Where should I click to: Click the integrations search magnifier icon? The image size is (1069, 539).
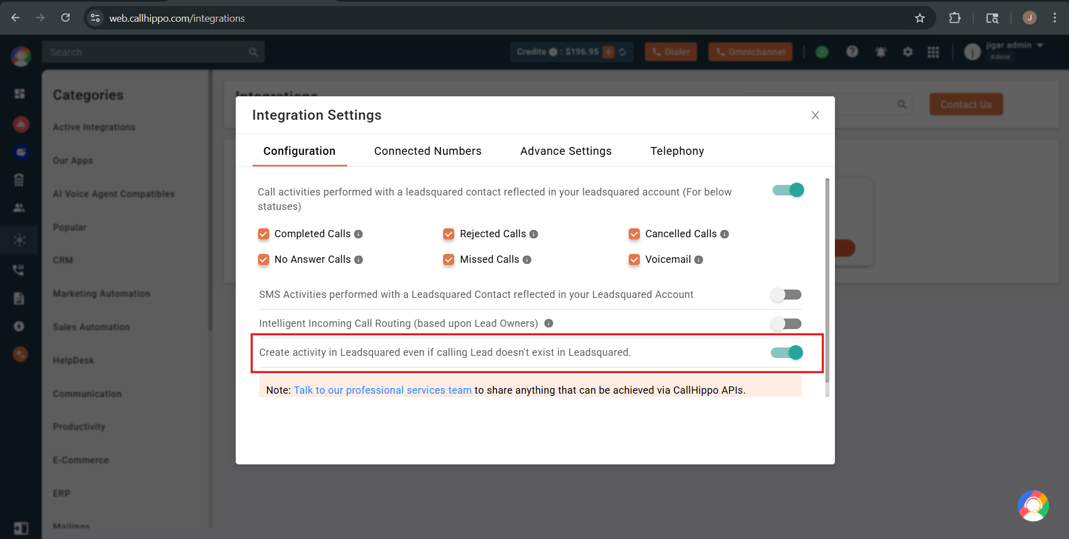(x=901, y=104)
